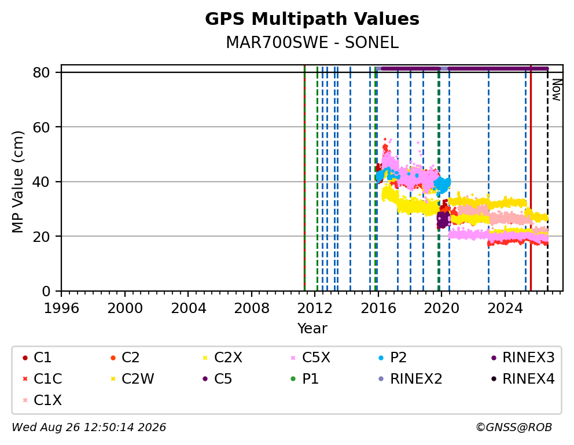Select the C1X legend entry
Viewport: 574px width, 445px height.
pyautogui.click(x=42, y=400)
